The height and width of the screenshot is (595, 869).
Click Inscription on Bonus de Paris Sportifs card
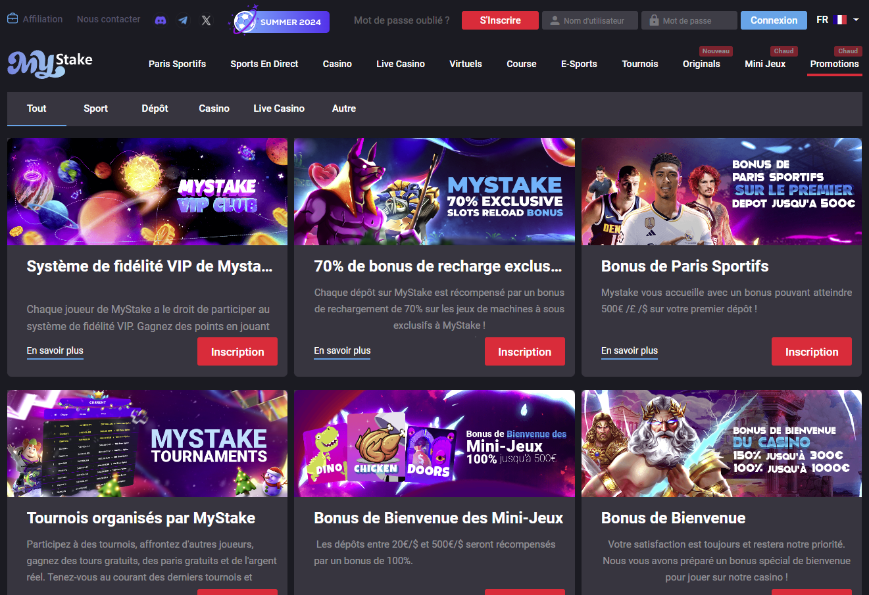coord(812,352)
